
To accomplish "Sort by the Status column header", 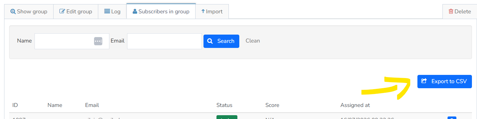I will coord(224,105).
